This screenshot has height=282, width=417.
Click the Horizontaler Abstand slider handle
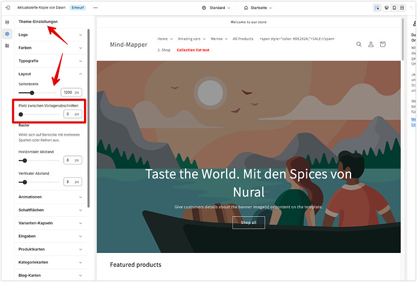tap(25, 160)
